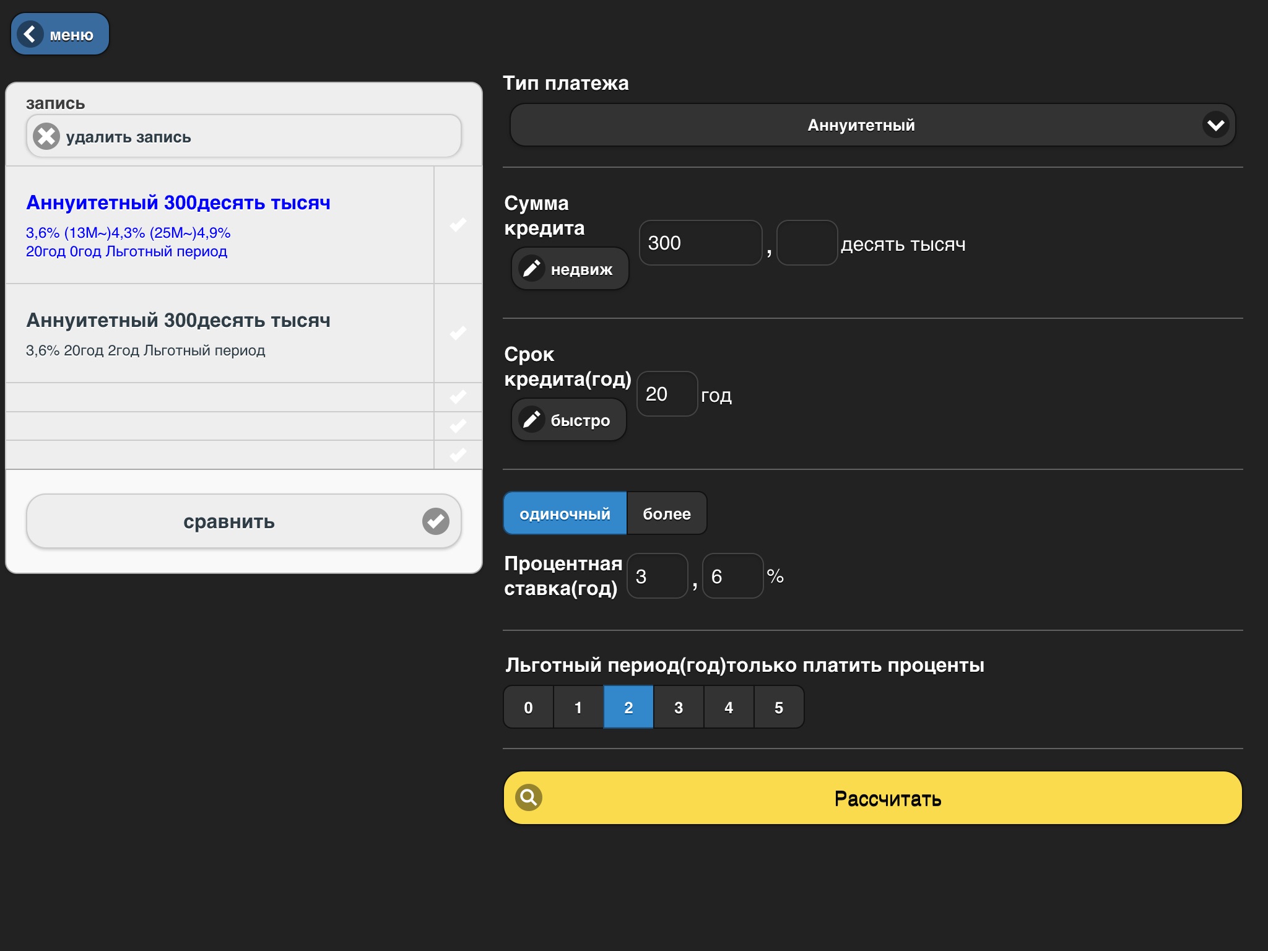Click the magnifier icon on the Рассчитать button
1268x951 pixels.
529,797
